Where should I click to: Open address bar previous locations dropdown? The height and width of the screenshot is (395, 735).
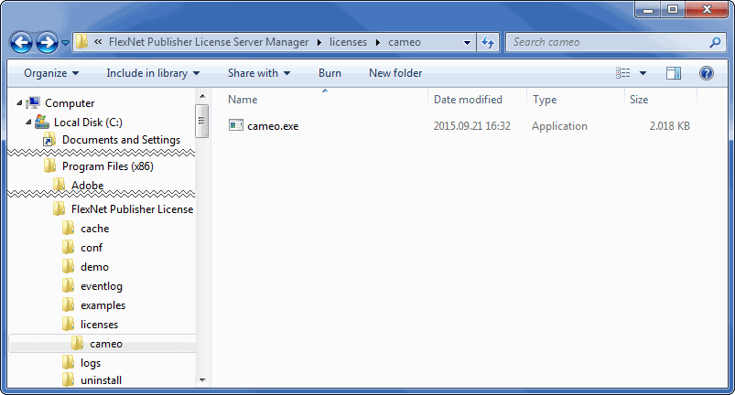click(467, 43)
